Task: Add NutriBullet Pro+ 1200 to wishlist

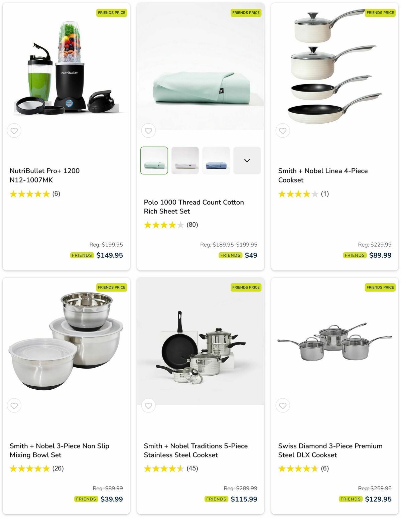Action: click(14, 131)
